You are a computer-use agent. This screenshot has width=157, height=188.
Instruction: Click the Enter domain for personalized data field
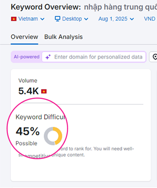(94, 57)
